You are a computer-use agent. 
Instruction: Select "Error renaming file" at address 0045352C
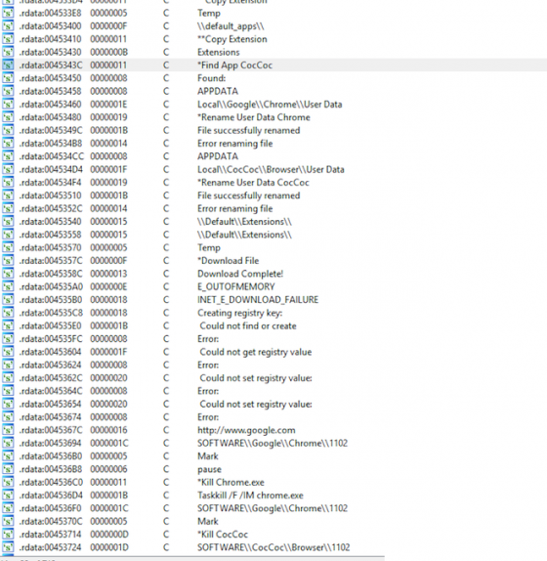234,208
